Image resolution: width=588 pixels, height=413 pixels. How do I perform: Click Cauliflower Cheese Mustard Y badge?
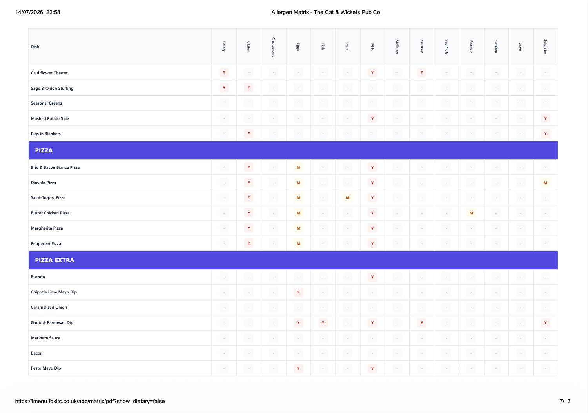click(422, 72)
